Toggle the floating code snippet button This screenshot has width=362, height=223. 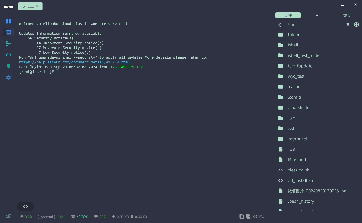click(25, 206)
